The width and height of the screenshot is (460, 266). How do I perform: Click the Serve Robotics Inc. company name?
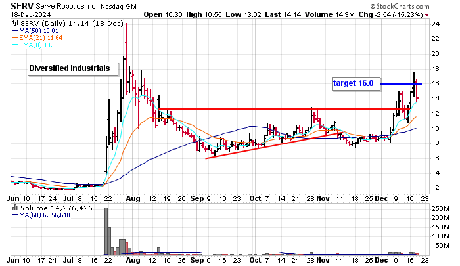(66, 6)
